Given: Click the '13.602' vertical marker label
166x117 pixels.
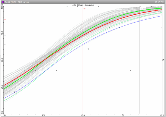Looking at the screenshot, I should [x=143, y=9].
